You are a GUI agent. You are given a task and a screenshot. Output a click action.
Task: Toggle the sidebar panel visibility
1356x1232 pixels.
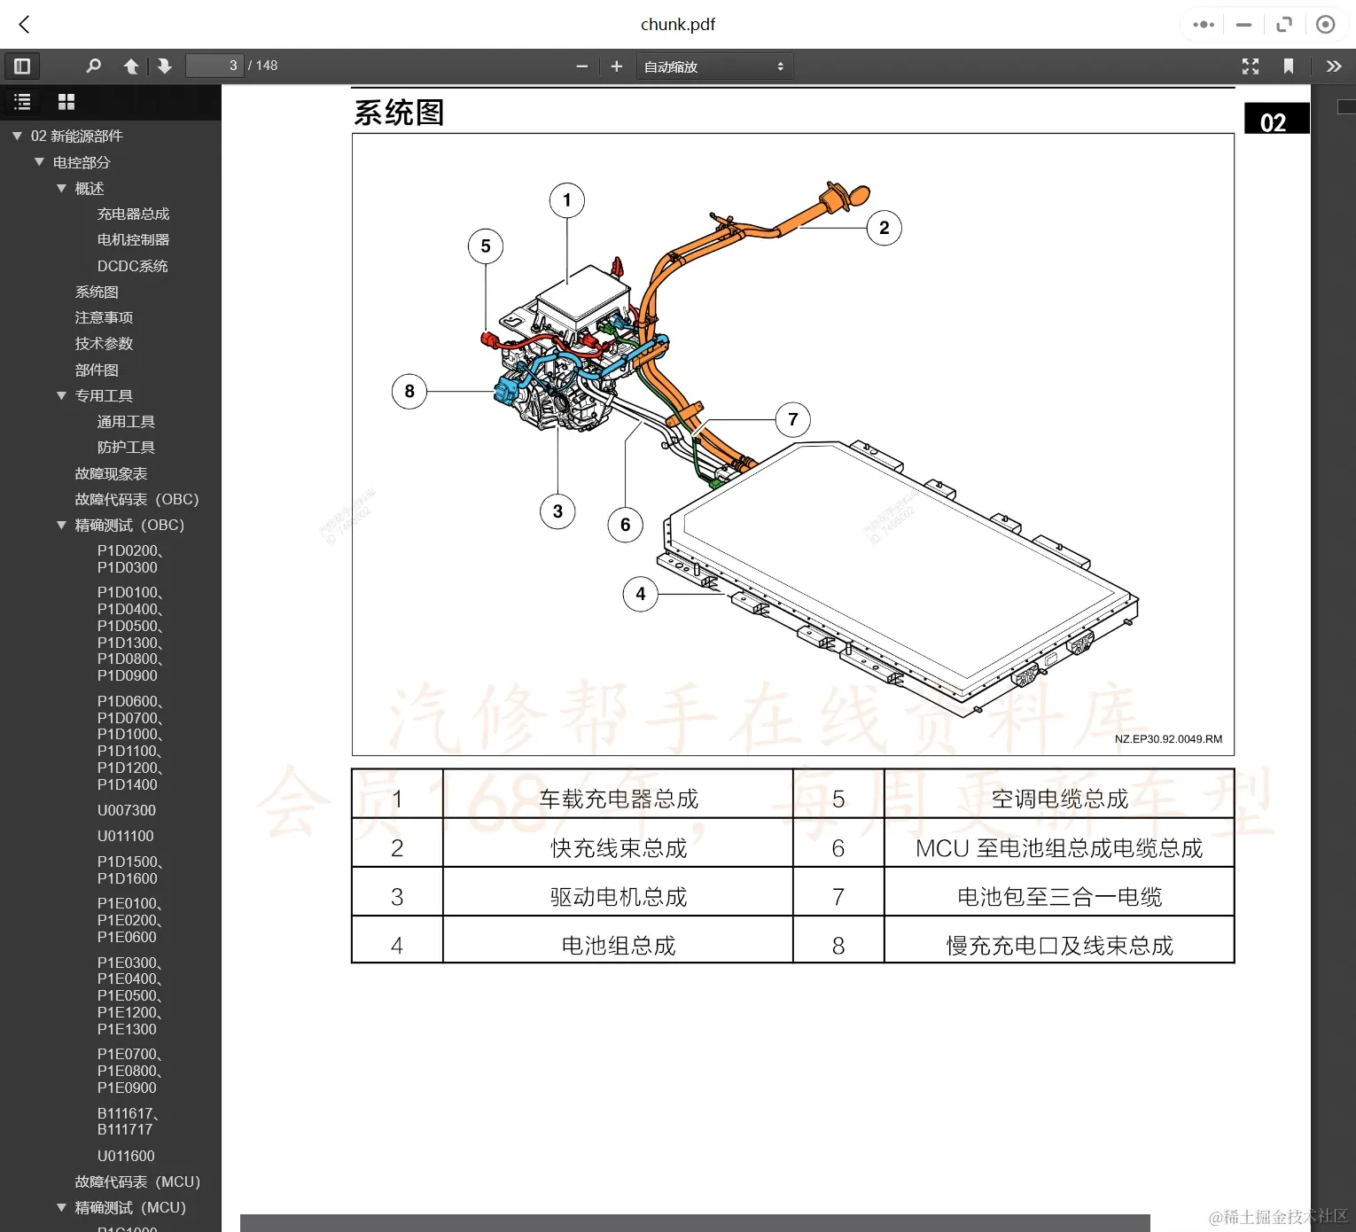pyautogui.click(x=22, y=66)
